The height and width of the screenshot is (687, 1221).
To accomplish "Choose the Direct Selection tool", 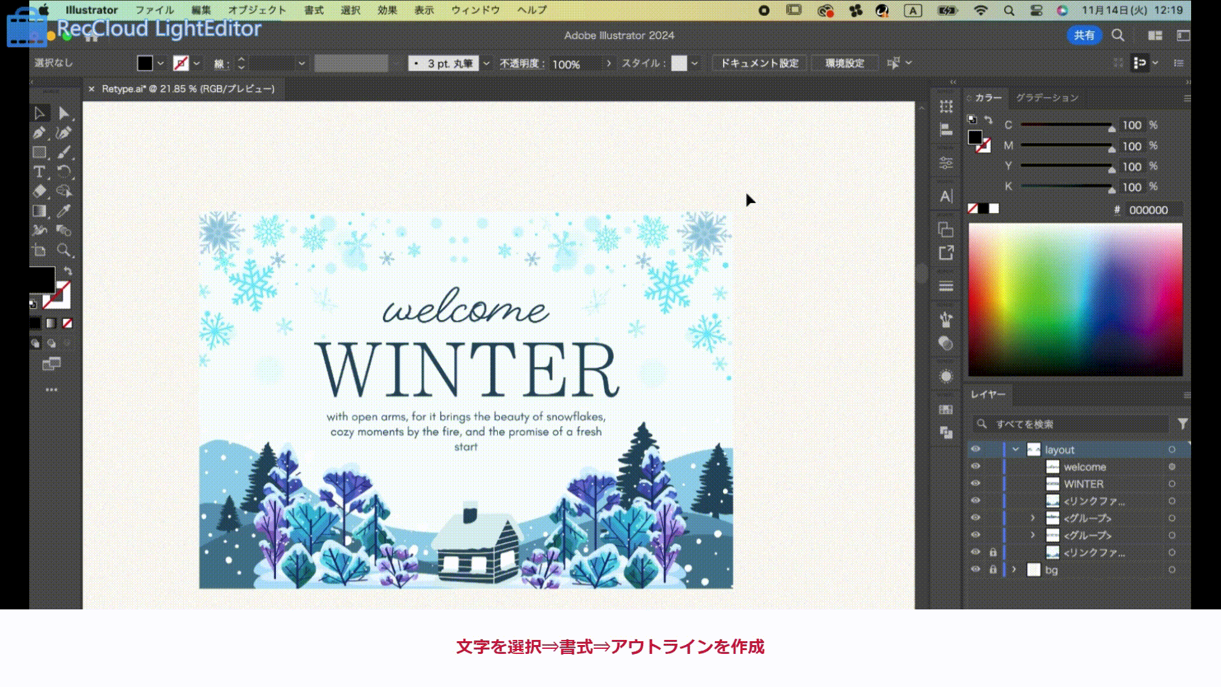I will [x=64, y=113].
